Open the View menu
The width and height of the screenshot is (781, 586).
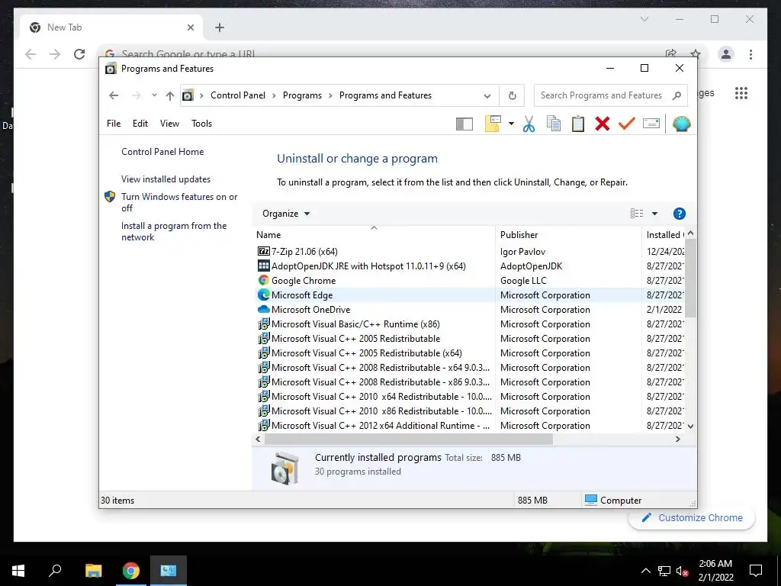point(169,124)
